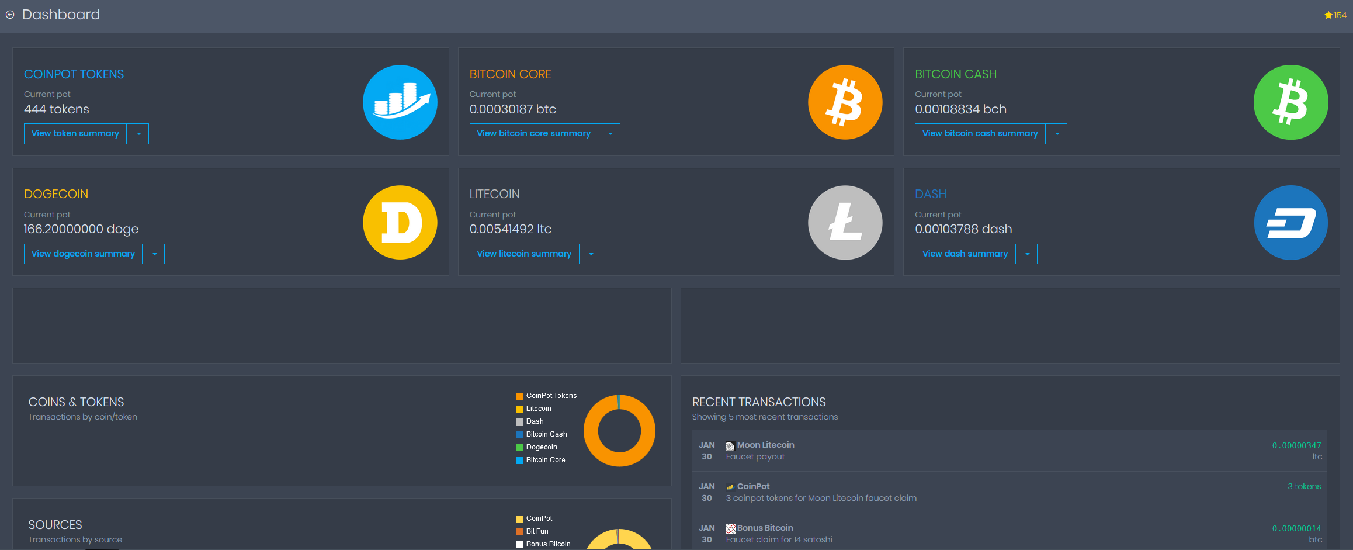Open View dogecoin summary
The width and height of the screenshot is (1353, 550).
[x=83, y=254]
